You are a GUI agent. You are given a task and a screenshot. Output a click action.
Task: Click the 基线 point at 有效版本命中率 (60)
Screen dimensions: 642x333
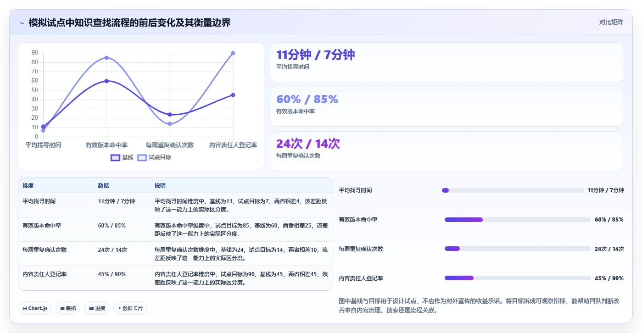click(x=106, y=81)
